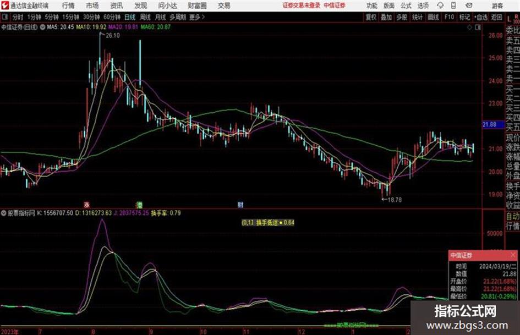Viewport: 520px width, 335px height.
Task: Click the 游客 guest account button
Action: click(x=497, y=6)
